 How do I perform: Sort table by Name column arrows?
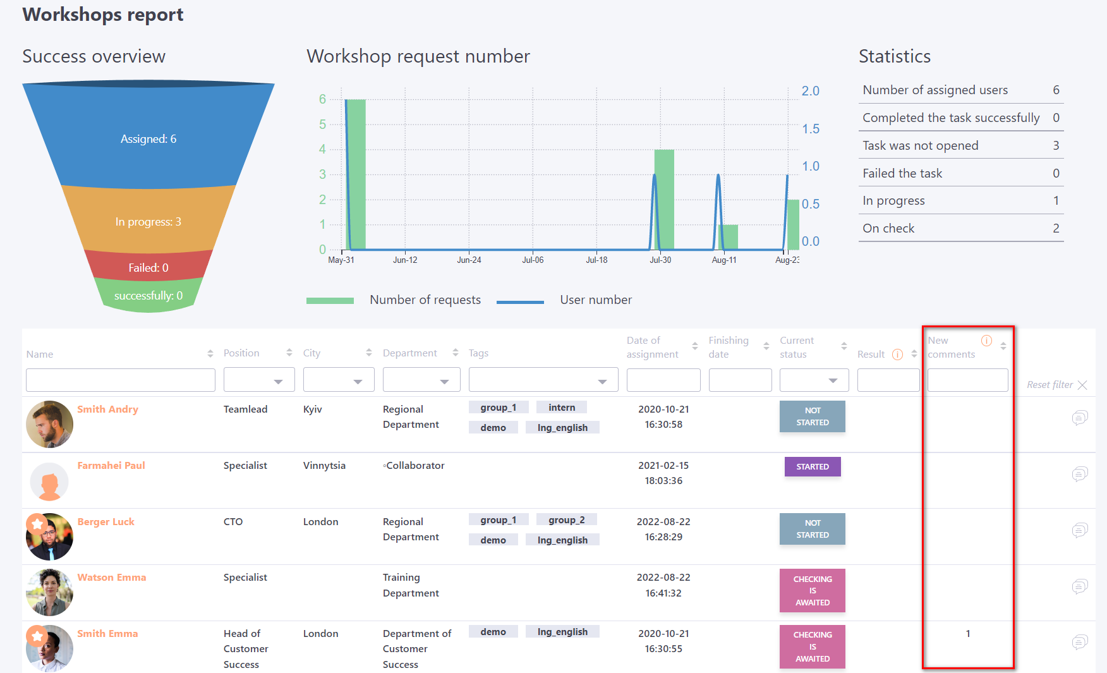point(210,354)
